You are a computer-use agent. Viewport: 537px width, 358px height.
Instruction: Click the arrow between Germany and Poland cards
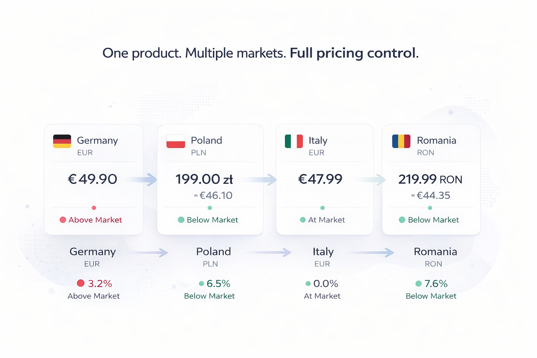coord(150,180)
